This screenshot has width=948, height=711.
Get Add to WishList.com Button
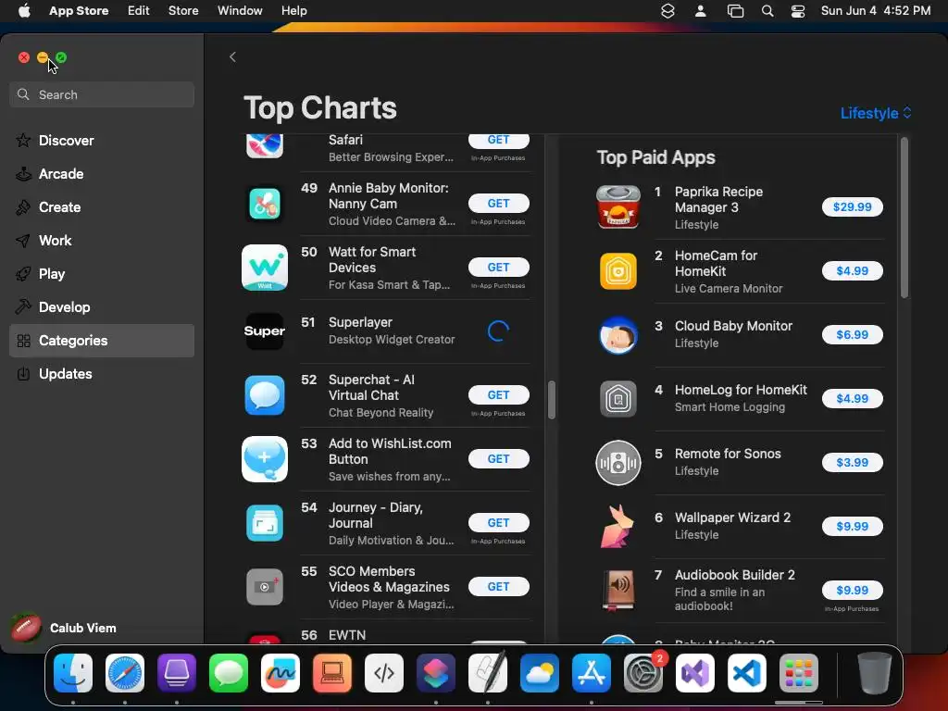click(x=498, y=459)
